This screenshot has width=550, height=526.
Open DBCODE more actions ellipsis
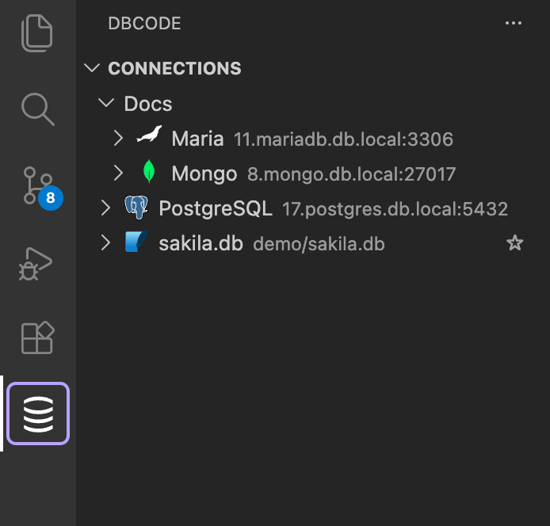(x=514, y=23)
